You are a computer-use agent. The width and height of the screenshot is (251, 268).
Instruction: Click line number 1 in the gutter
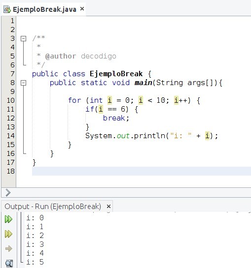pyautogui.click(x=12, y=21)
